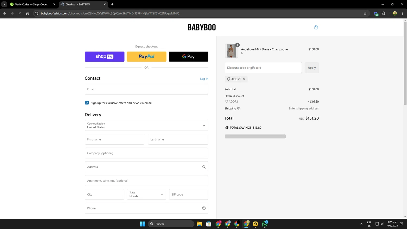Expand the Country/Region dropdown
Viewport: 407px width, 229px height.
tap(147, 125)
